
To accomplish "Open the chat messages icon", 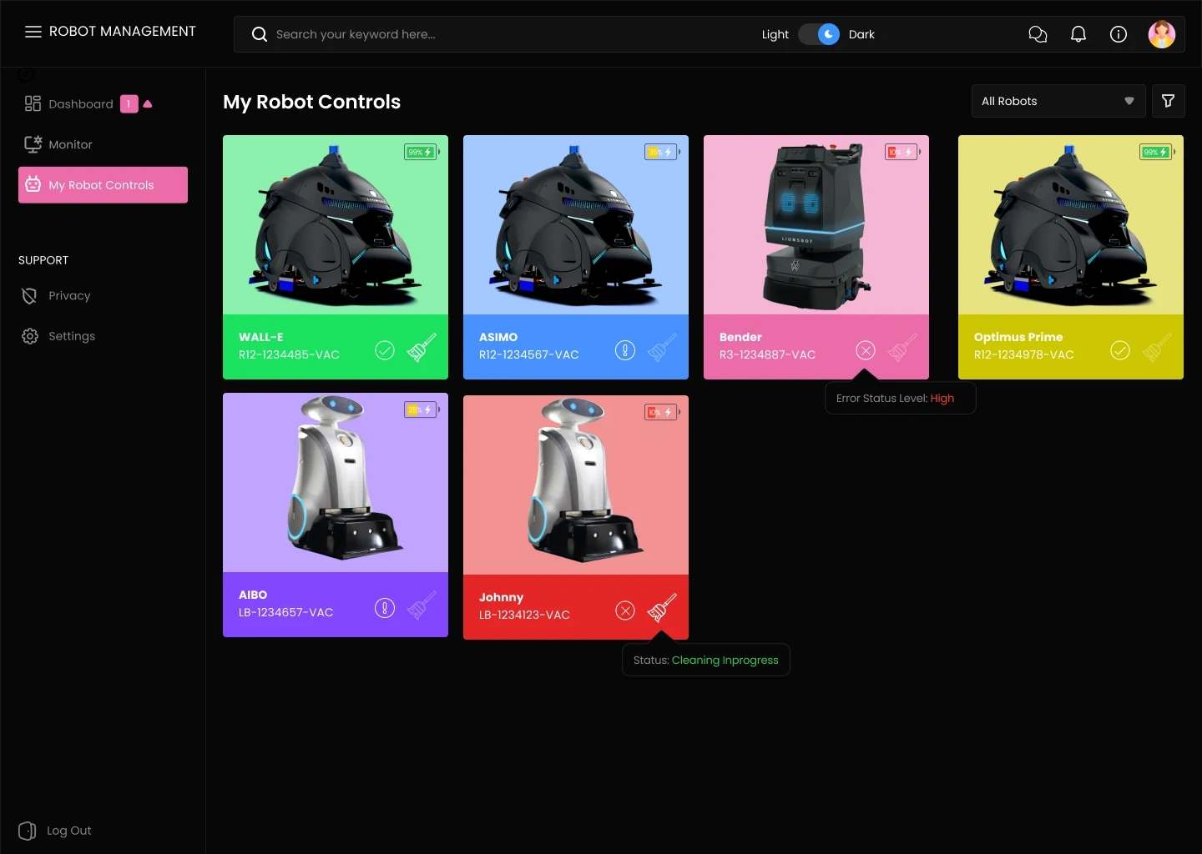I will [x=1038, y=34].
